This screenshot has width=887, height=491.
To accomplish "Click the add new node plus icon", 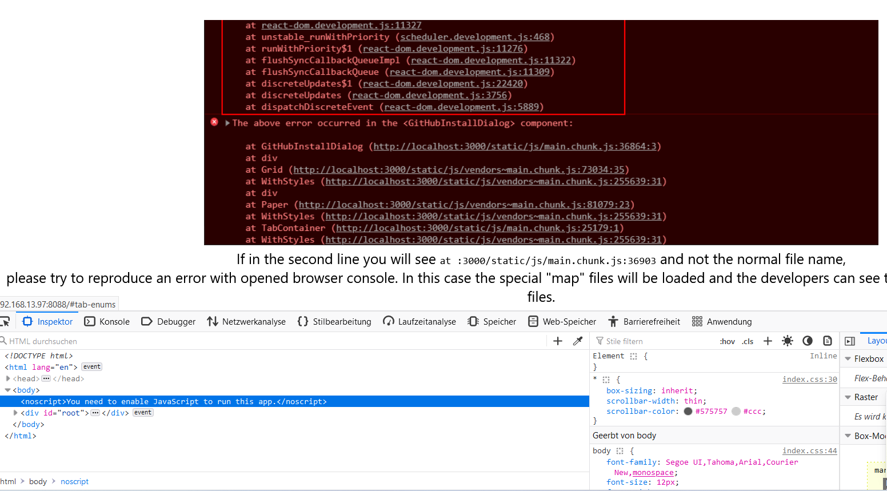I will 558,341.
